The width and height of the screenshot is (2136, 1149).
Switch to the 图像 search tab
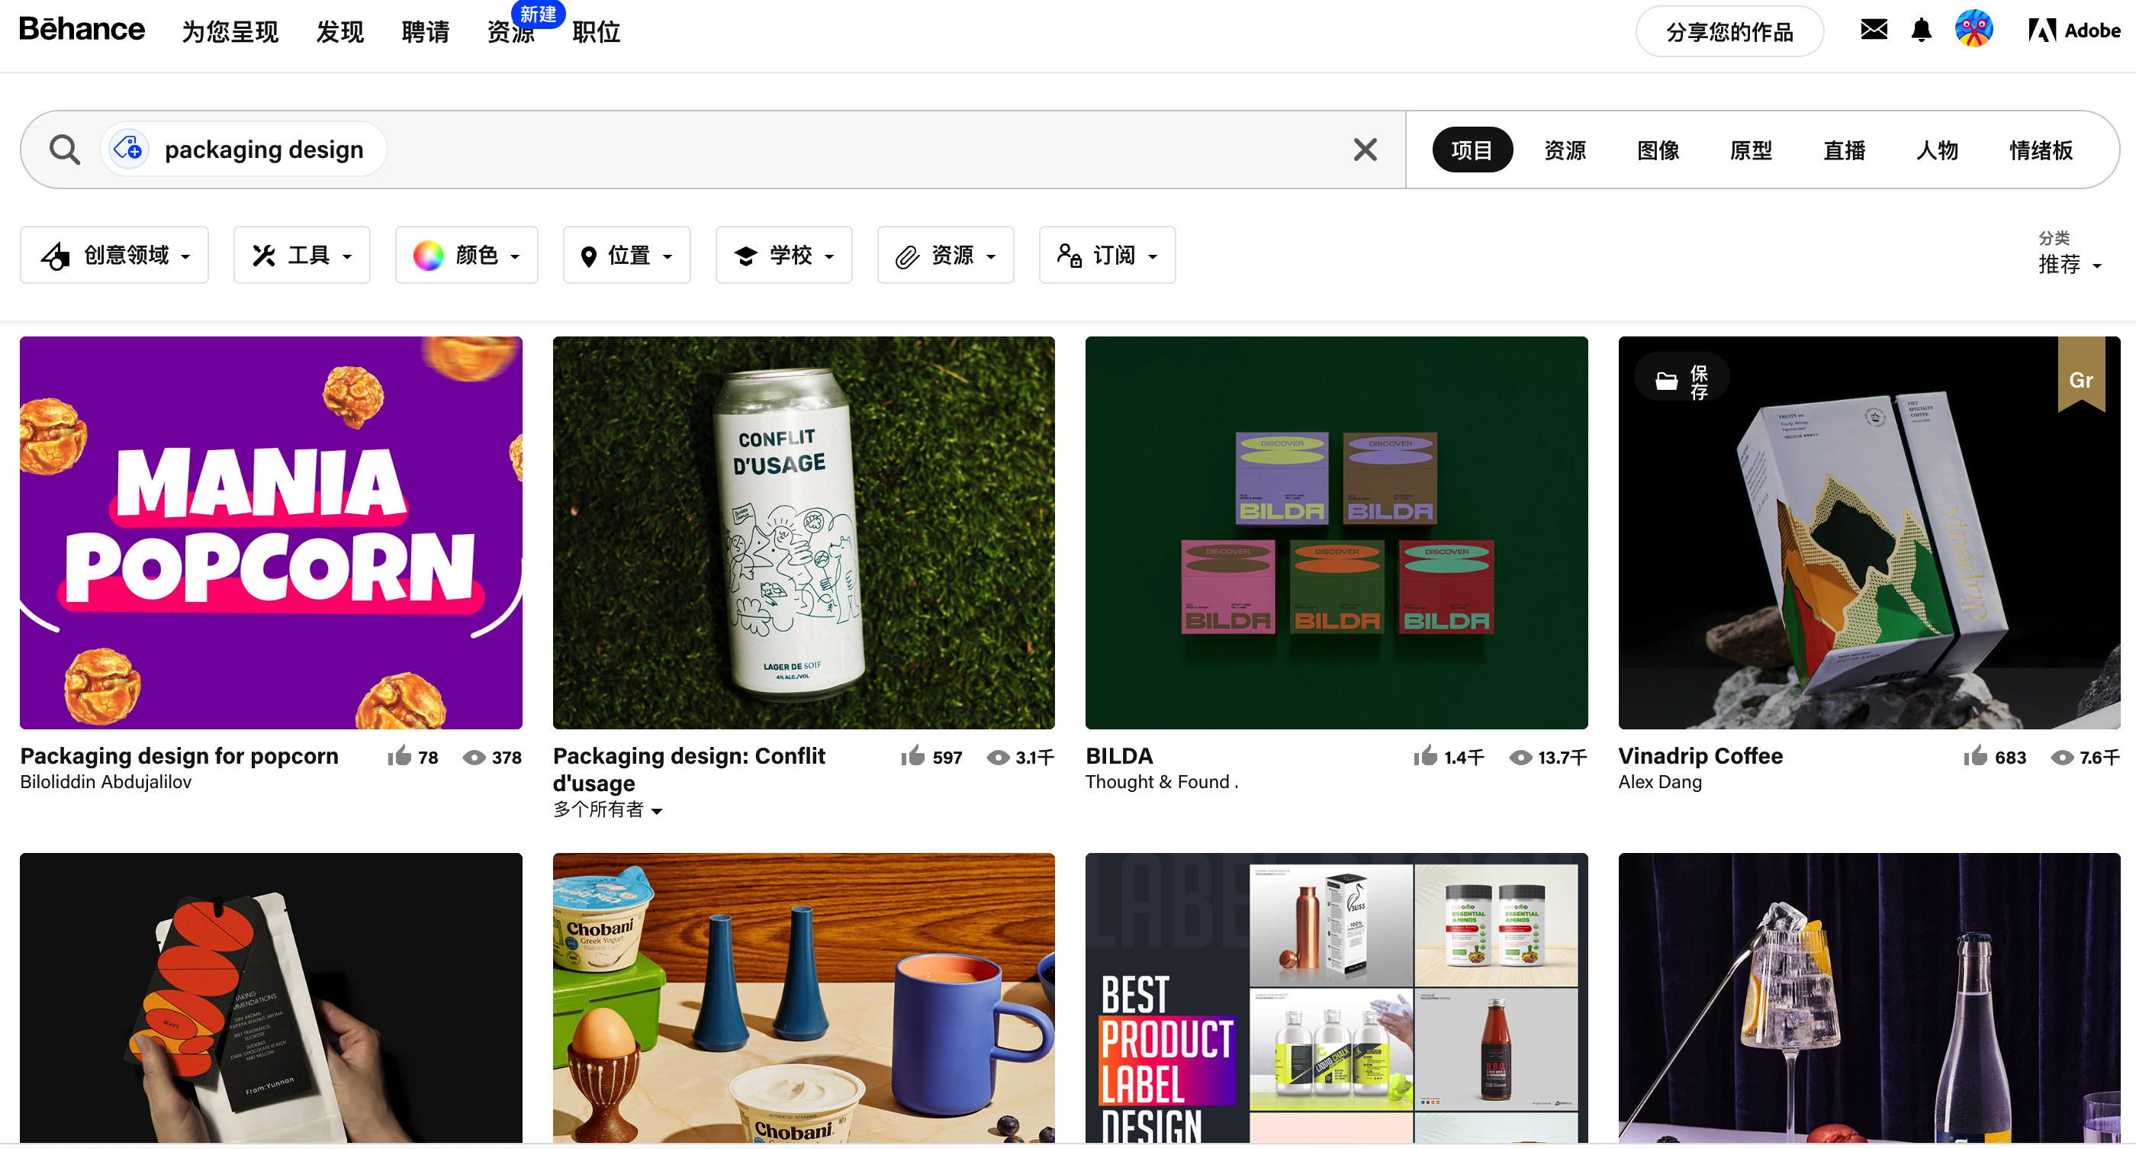pyautogui.click(x=1658, y=150)
